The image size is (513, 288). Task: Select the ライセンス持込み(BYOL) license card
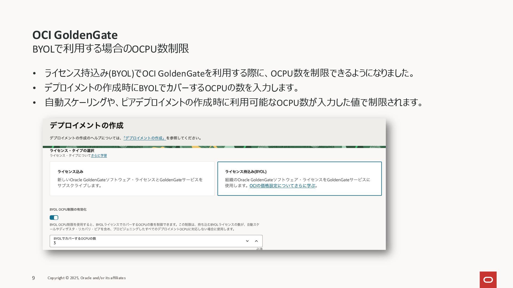pyautogui.click(x=300, y=179)
